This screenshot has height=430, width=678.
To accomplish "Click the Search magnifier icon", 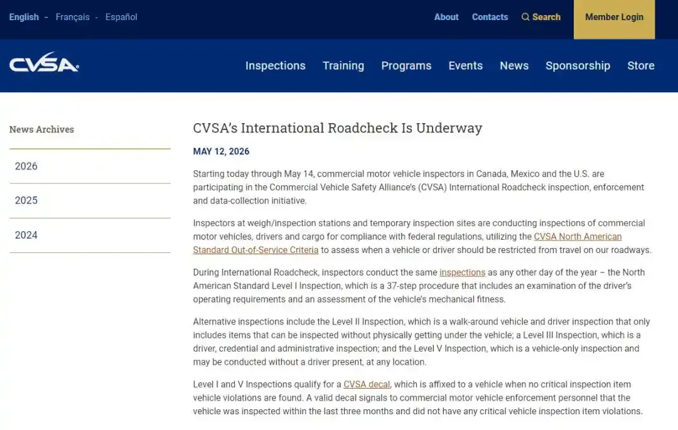I will point(525,17).
